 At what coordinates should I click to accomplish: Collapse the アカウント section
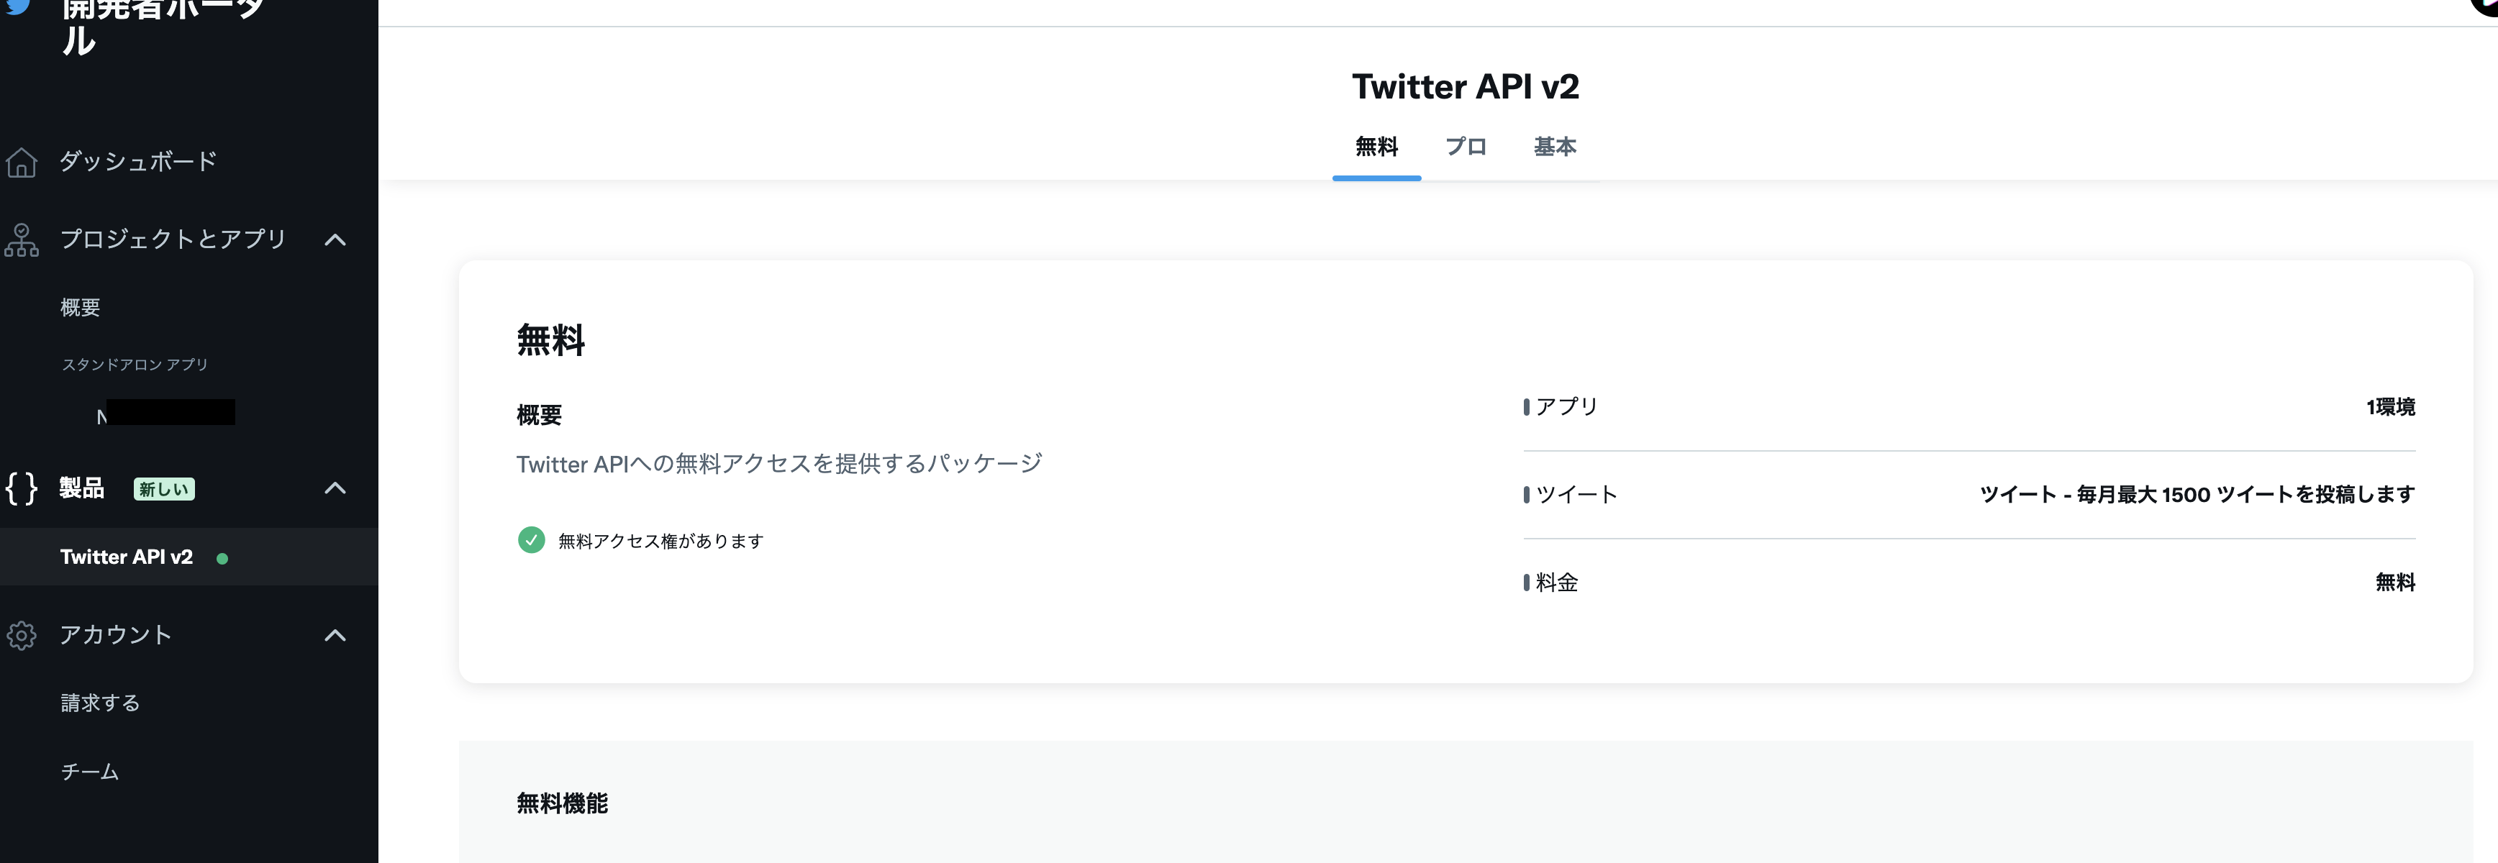tap(335, 636)
